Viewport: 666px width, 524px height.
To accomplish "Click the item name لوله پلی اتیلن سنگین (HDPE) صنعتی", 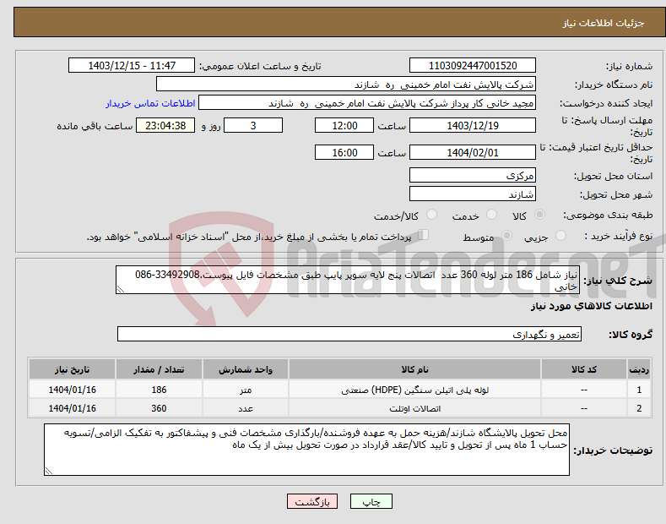I will coord(414,390).
